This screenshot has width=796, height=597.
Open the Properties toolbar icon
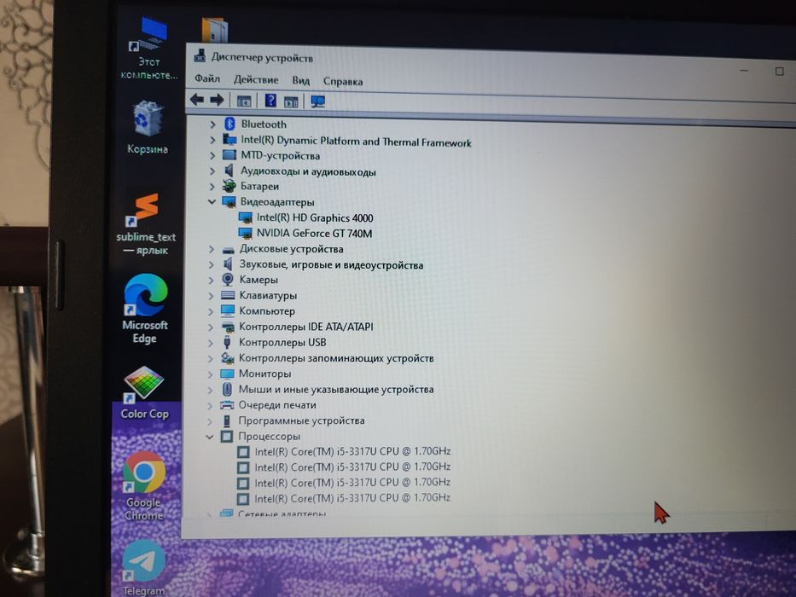coord(244,101)
